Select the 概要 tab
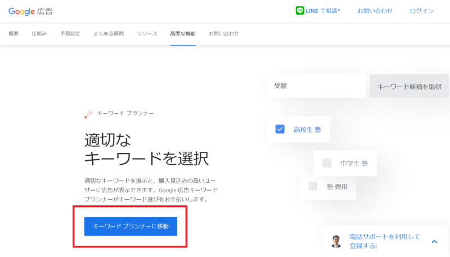Image resolution: width=450 pixels, height=257 pixels. click(x=13, y=34)
